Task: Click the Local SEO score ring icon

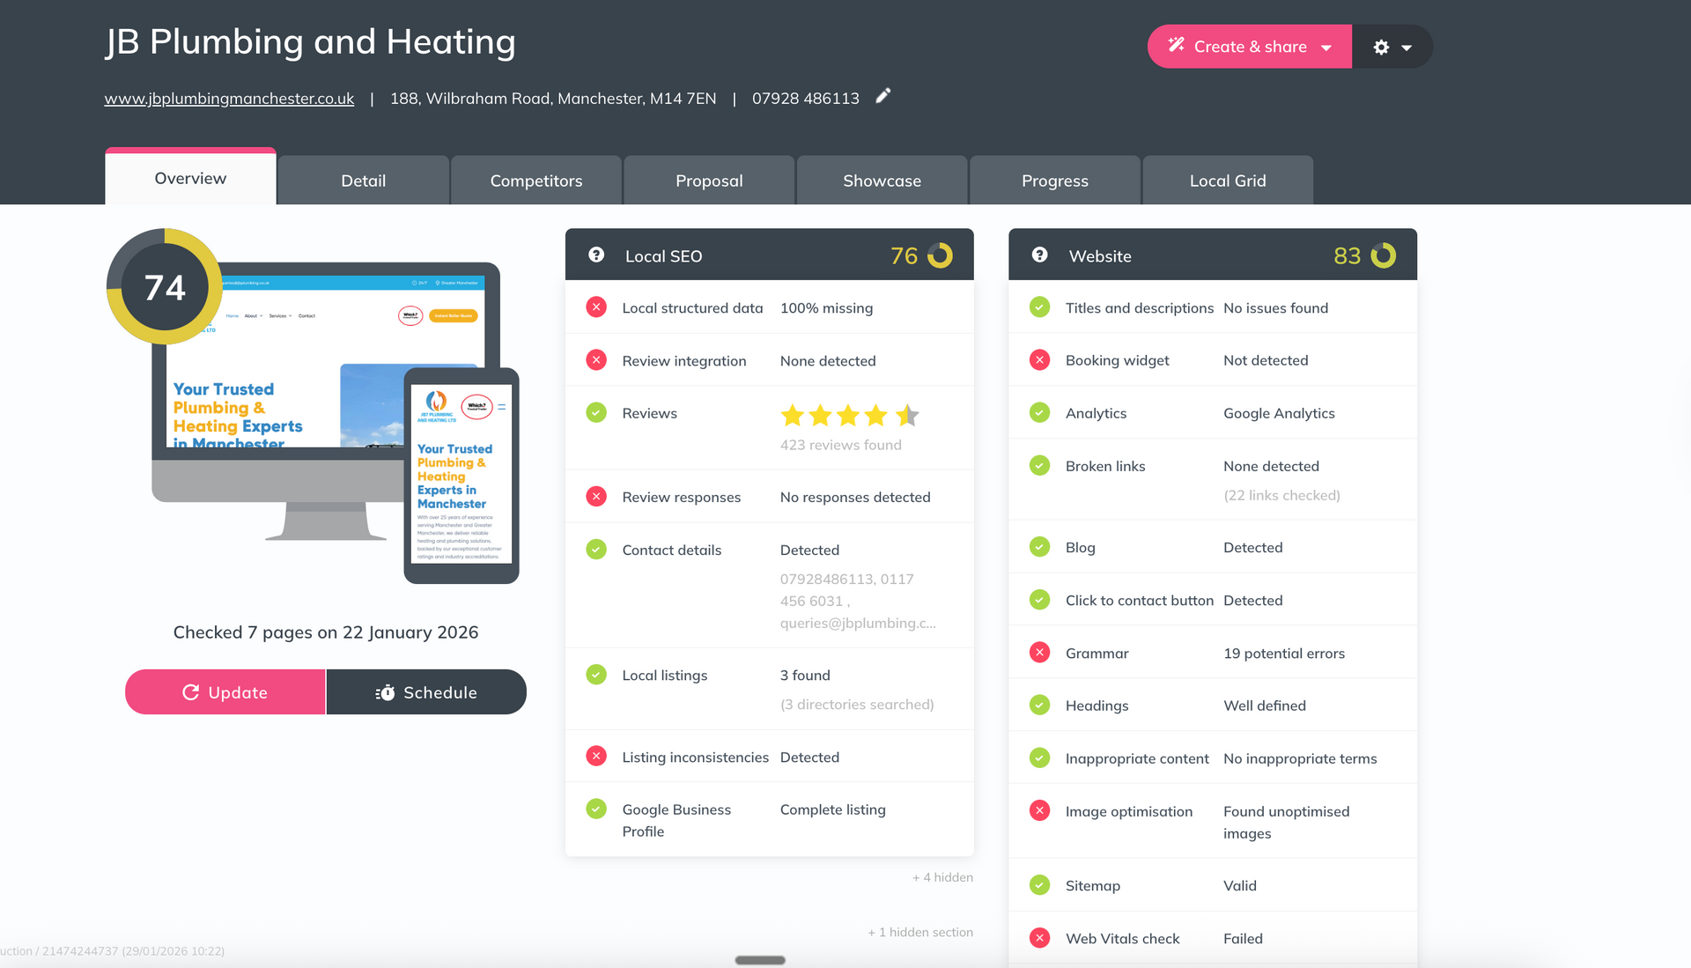Action: pos(940,255)
